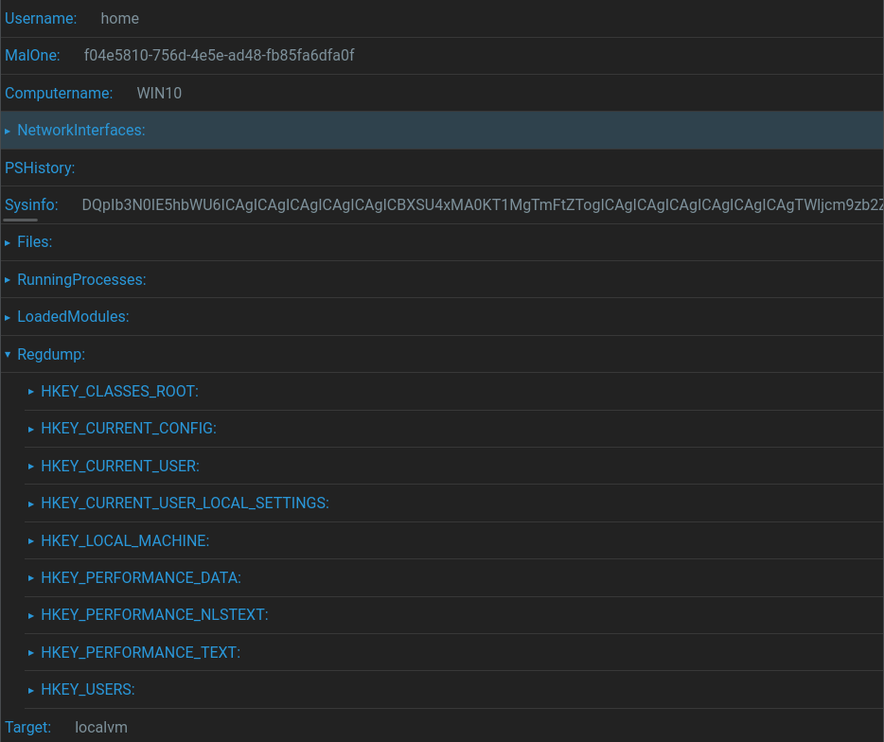Viewport: 884px width, 742px height.
Task: Click the MalOne GUID value
Action: 219,55
